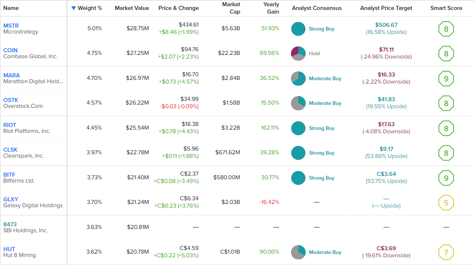
Task: Click OSTK $41.83 price target
Action: [x=386, y=99]
